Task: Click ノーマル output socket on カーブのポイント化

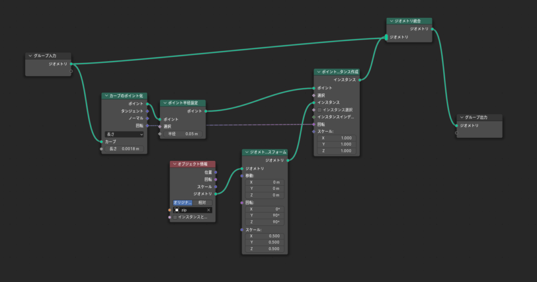Action: pos(147,118)
